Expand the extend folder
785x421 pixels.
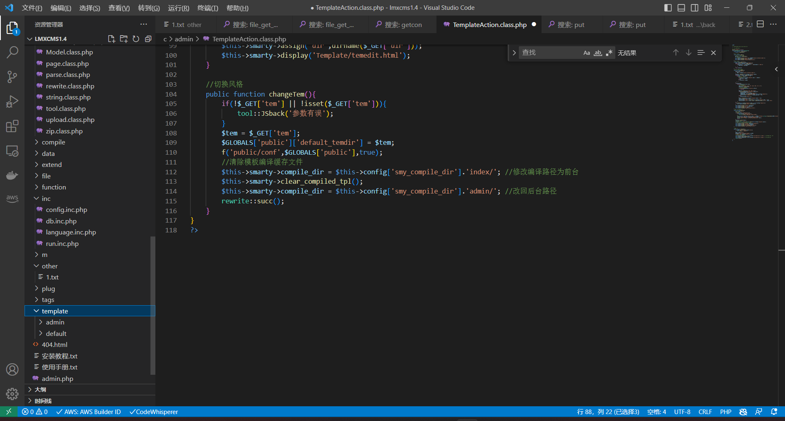click(x=90, y=164)
